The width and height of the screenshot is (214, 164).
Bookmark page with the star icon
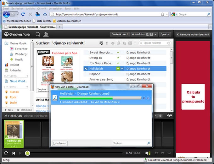[162, 14]
